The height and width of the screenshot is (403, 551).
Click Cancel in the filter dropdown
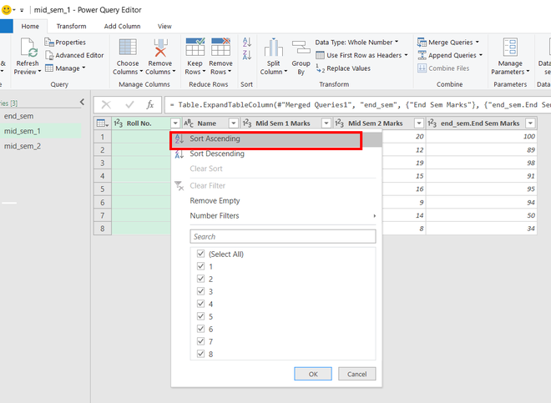pyautogui.click(x=357, y=374)
